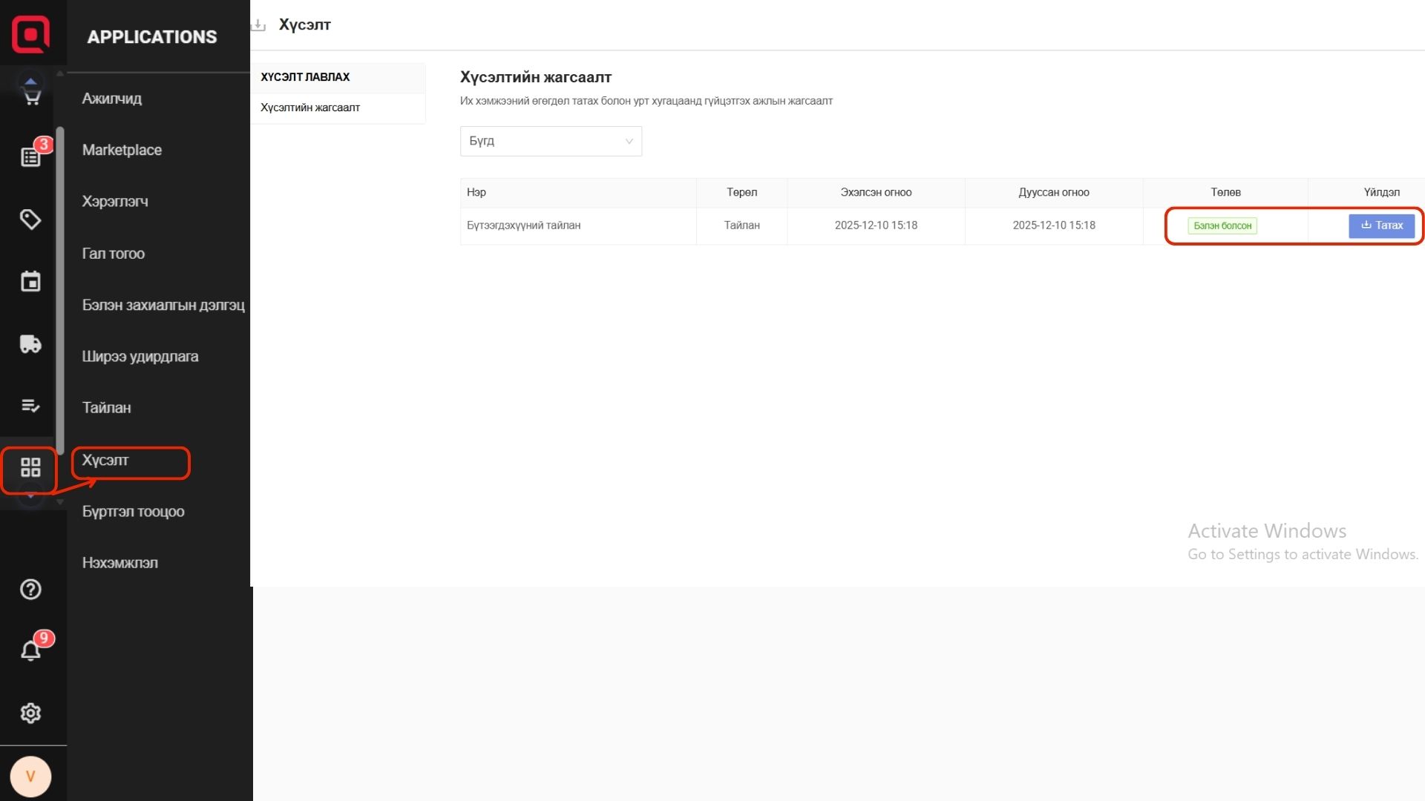
Task: Click the Татах download button
Action: (x=1381, y=225)
